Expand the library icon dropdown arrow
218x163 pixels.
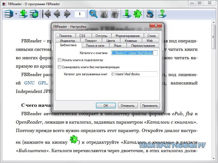16,14
